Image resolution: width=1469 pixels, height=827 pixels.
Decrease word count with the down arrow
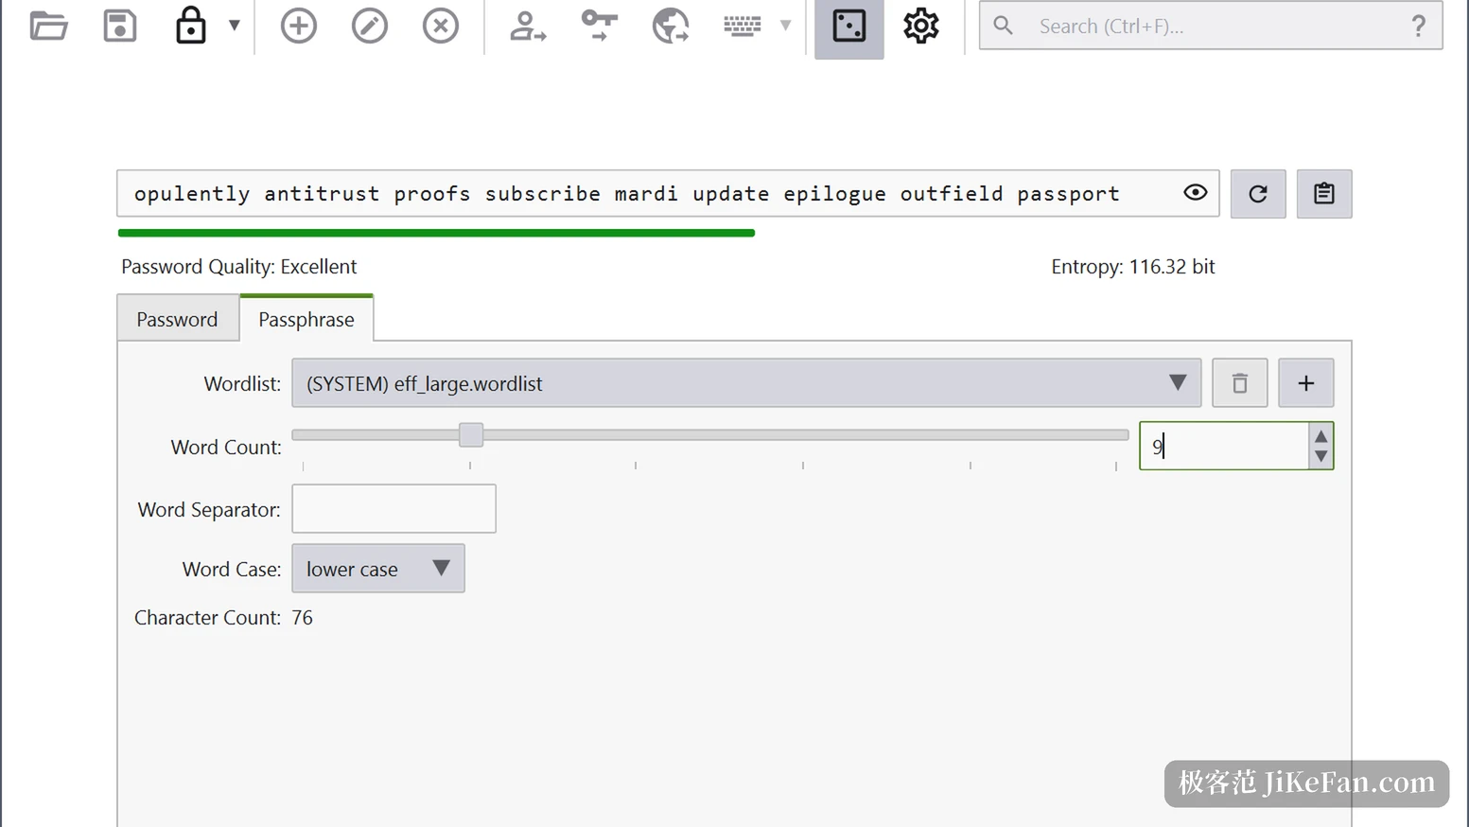1321,456
